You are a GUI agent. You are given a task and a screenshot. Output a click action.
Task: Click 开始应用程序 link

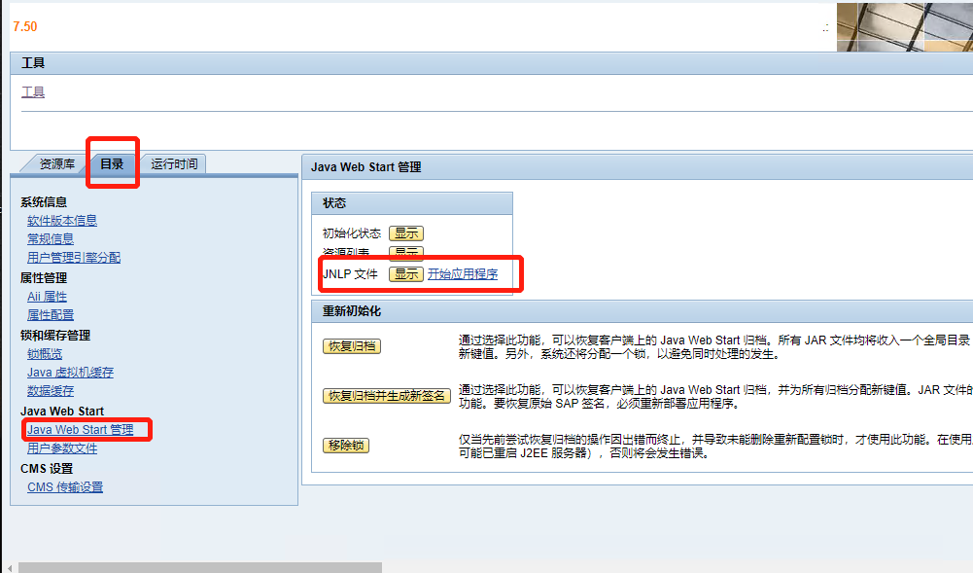pos(463,274)
